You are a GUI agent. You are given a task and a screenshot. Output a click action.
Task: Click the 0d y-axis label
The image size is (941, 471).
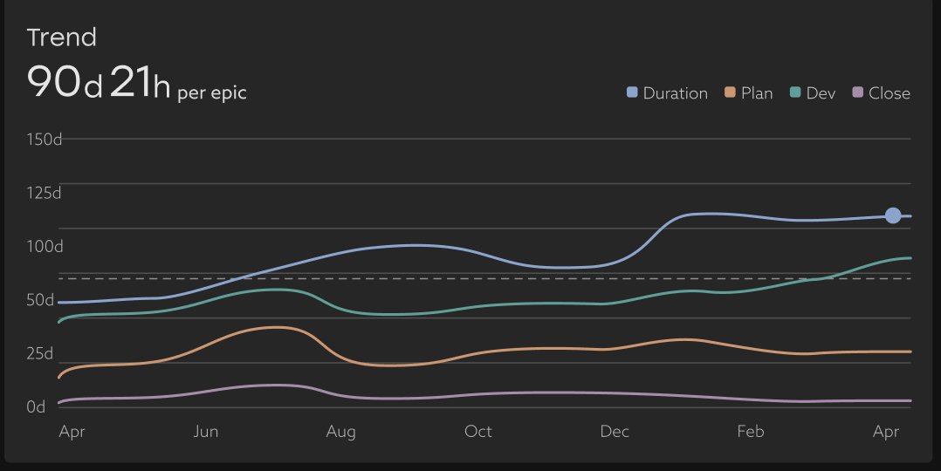tap(36, 407)
